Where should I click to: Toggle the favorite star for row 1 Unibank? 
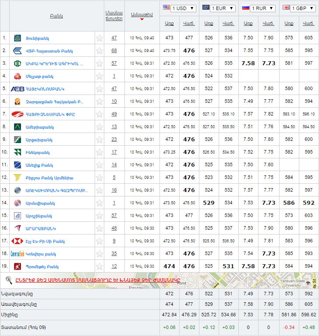(99, 38)
